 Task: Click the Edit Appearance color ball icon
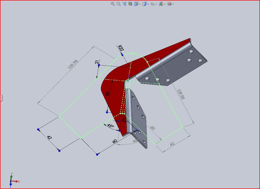tap(161, 4)
